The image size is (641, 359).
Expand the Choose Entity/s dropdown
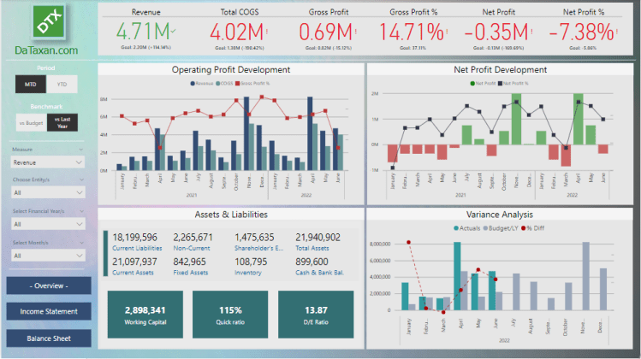[x=47, y=192]
